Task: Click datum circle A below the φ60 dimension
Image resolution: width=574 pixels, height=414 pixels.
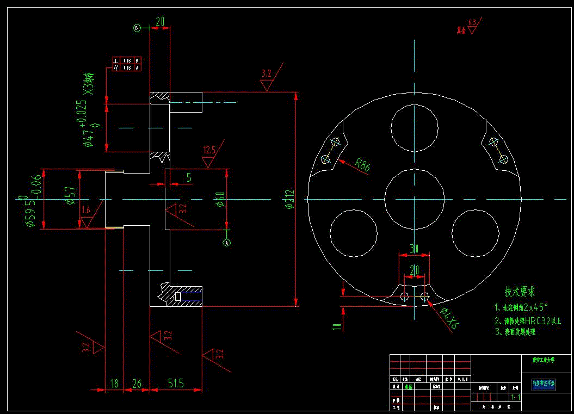Action: coord(226,243)
